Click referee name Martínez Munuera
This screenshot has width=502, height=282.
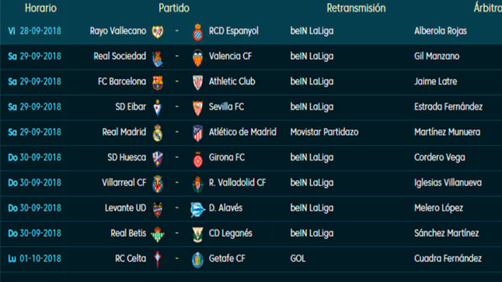(447, 133)
